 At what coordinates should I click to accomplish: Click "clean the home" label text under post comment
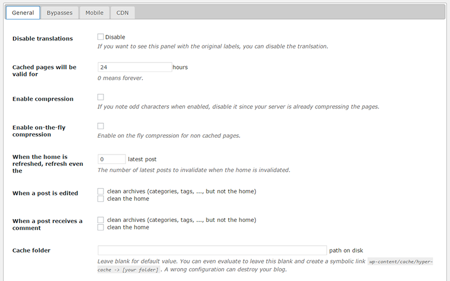click(128, 227)
